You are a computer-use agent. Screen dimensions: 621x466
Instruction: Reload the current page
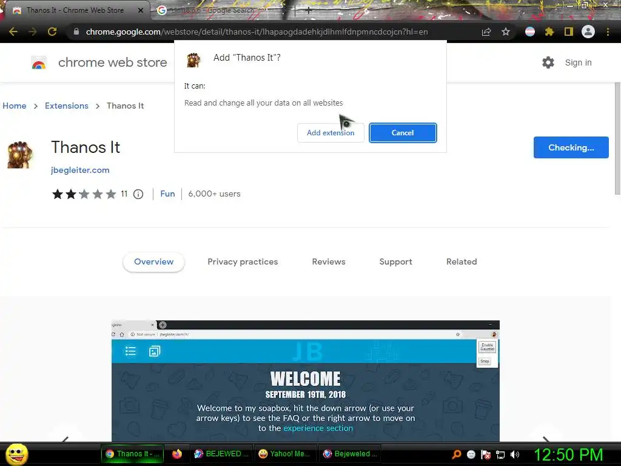pos(52,32)
